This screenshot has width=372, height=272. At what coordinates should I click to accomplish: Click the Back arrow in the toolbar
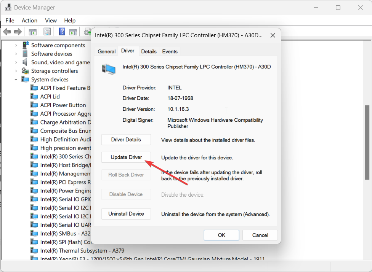[7, 32]
